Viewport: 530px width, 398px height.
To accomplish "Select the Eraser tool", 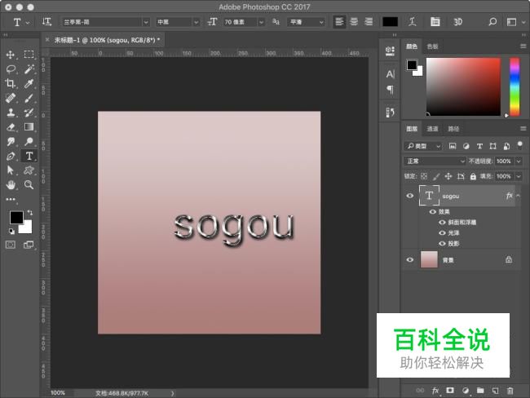I will pyautogui.click(x=11, y=126).
